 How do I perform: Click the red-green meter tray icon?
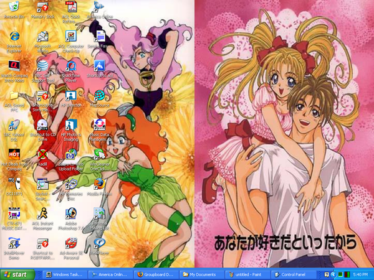tap(347, 275)
